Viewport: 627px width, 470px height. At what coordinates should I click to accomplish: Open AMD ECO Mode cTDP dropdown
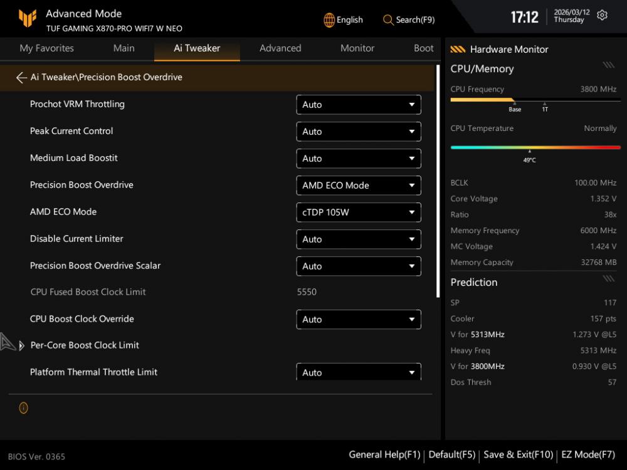coord(358,212)
